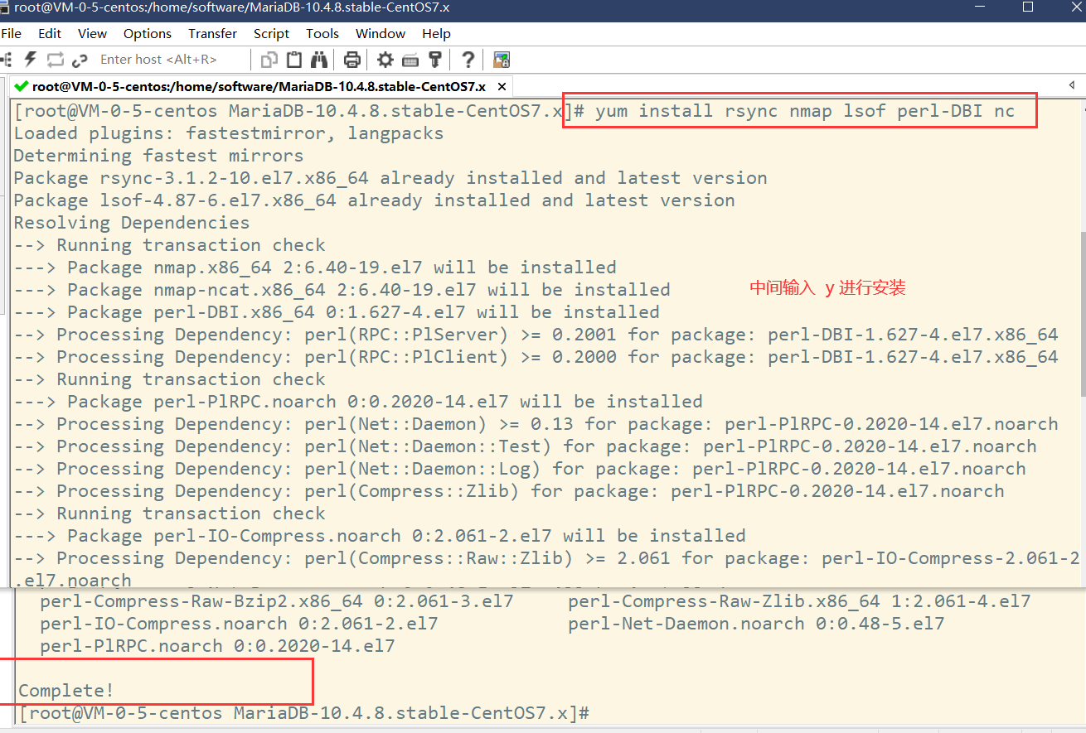Click the 'Package perl-PlRPC.noarch 0:0.2020-14.el7 will be installed' line
Viewport: 1086px width, 733px height.
(358, 402)
